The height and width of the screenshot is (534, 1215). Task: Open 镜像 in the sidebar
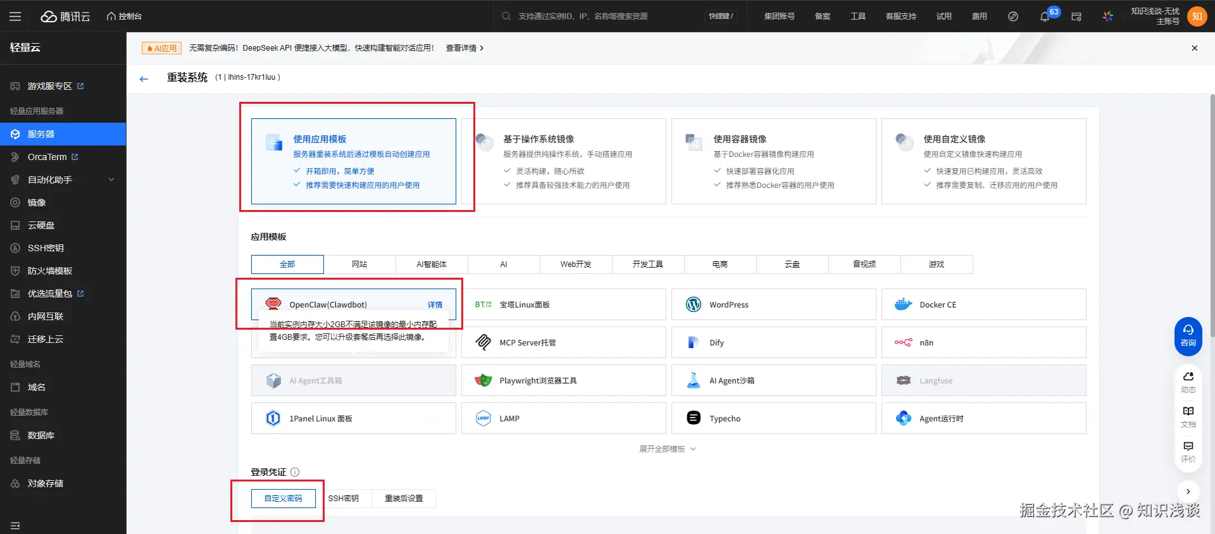coord(37,202)
